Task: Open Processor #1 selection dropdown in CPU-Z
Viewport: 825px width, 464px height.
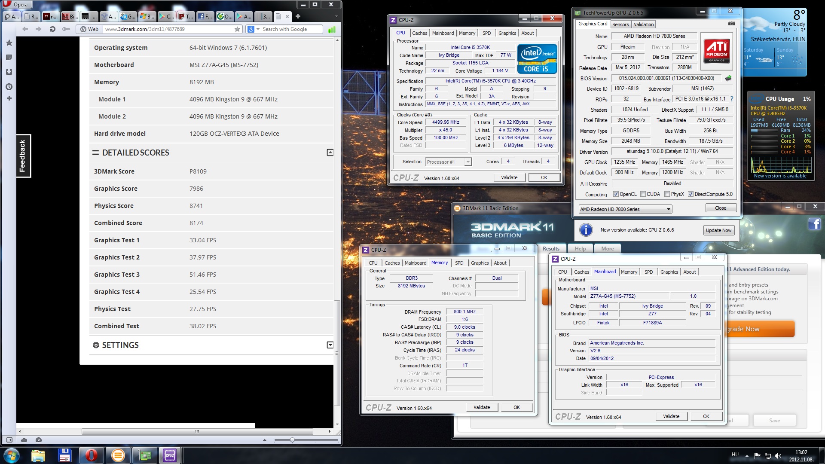Action: [449, 162]
